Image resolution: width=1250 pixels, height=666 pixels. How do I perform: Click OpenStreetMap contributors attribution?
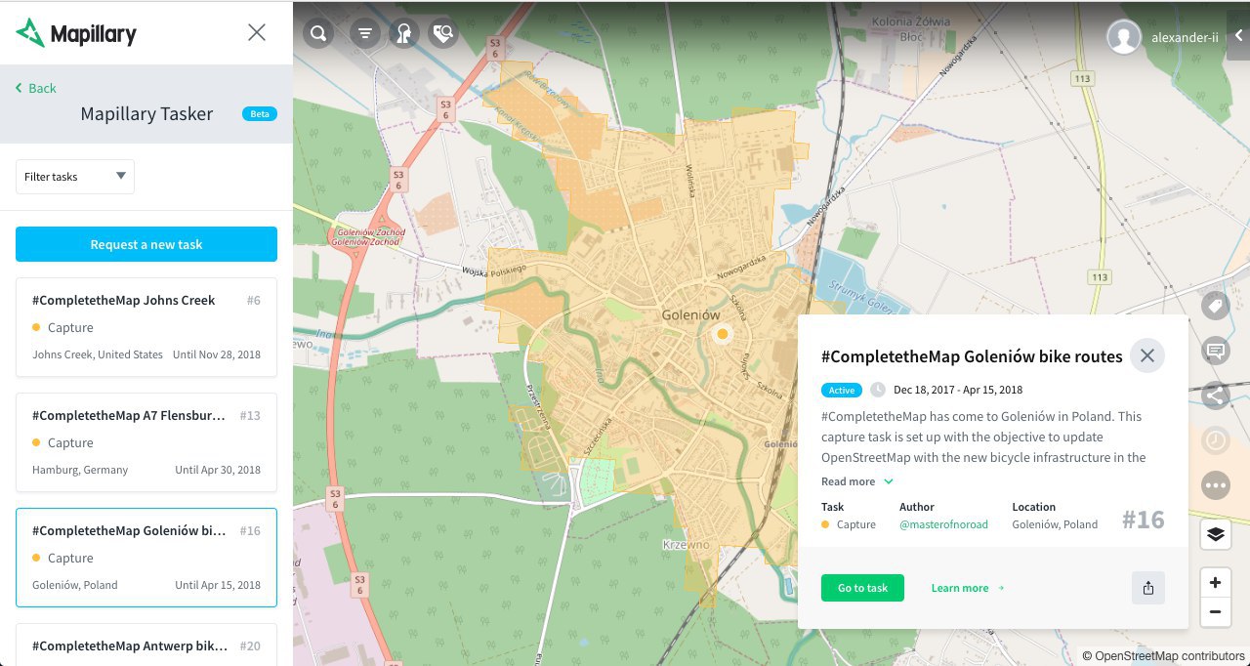pyautogui.click(x=1170, y=656)
